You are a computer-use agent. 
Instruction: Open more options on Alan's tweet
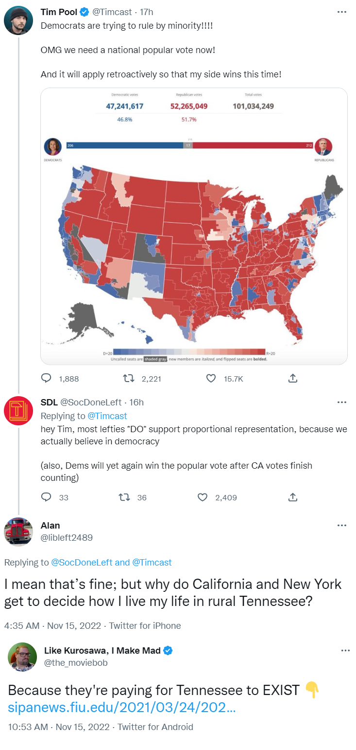tap(341, 526)
